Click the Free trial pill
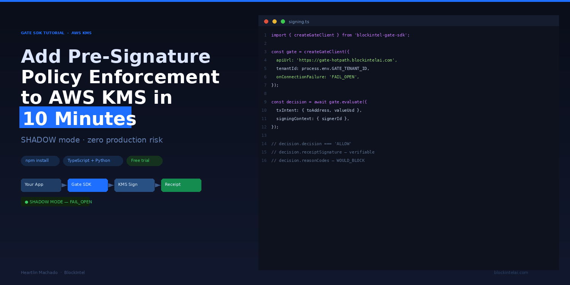This screenshot has width=570, height=285. [144, 161]
